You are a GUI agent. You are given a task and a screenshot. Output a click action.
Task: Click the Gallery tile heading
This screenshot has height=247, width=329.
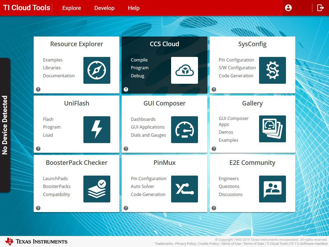pos(252,103)
